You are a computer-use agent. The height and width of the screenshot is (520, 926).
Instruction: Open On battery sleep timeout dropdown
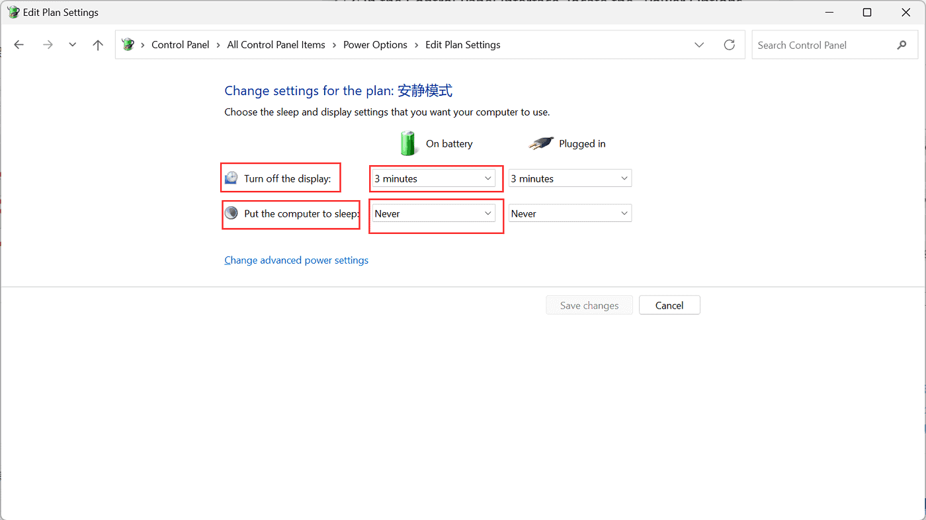(x=433, y=213)
